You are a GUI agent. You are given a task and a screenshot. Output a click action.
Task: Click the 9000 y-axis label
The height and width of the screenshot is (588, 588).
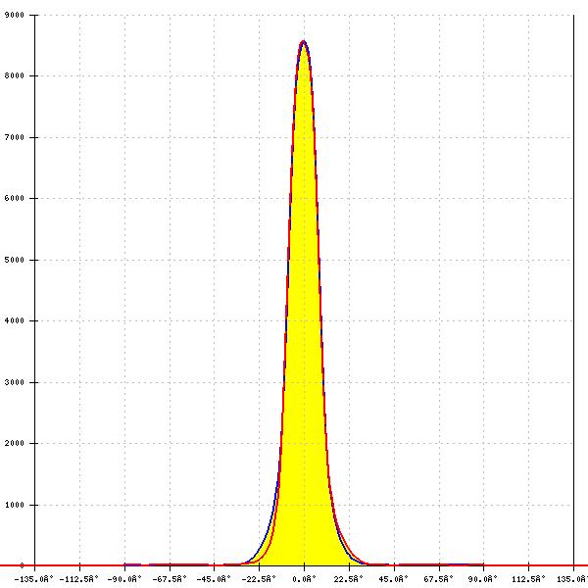[x=15, y=15]
